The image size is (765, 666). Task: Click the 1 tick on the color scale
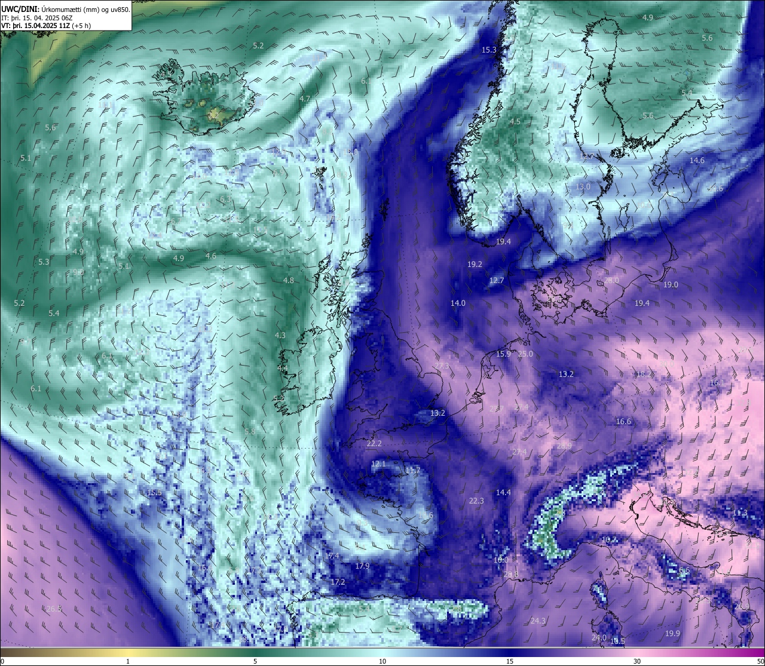point(128,661)
